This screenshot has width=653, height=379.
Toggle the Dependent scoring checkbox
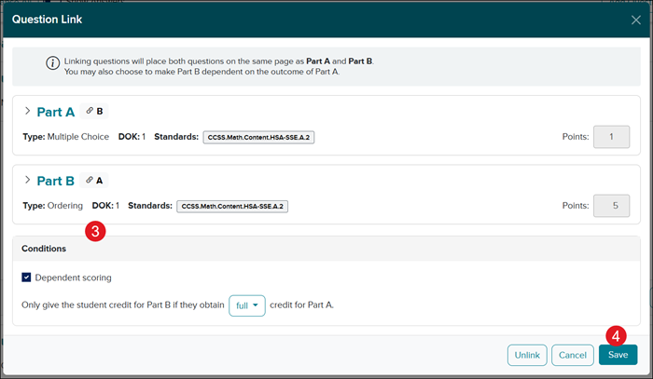(x=27, y=277)
